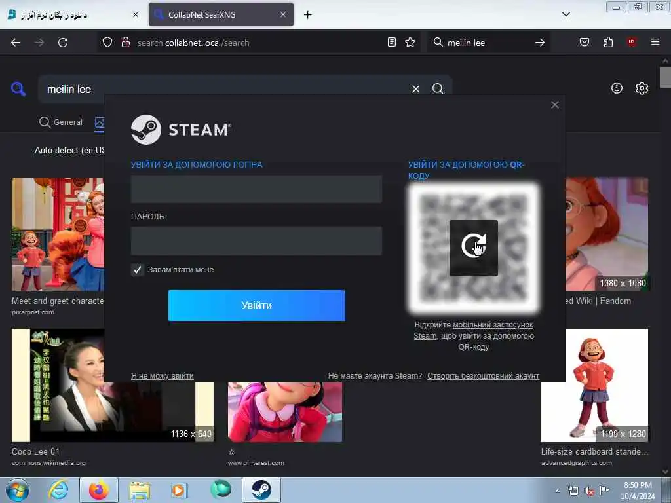The image size is (671, 503).
Task: Open the Pocket save icon
Action: coord(584,42)
